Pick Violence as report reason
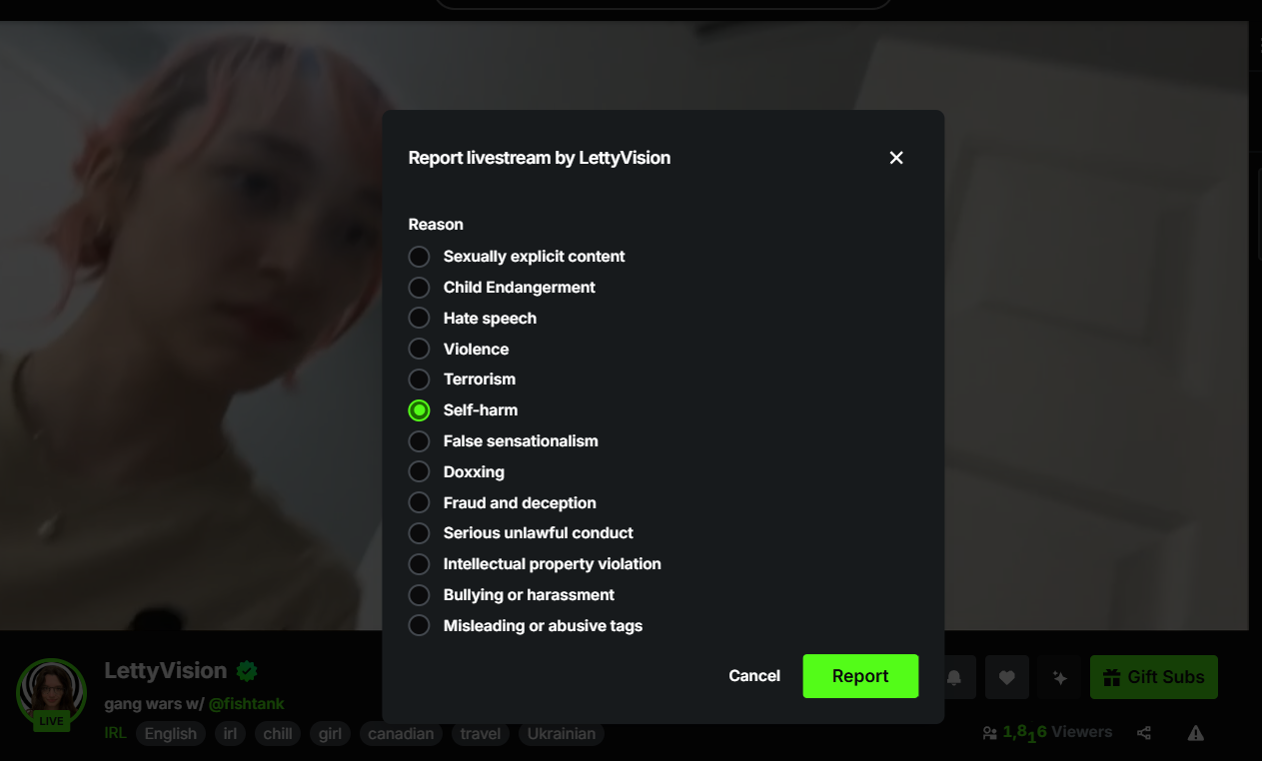 click(x=419, y=350)
